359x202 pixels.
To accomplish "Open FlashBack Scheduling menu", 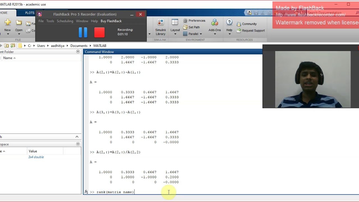I will (65, 21).
